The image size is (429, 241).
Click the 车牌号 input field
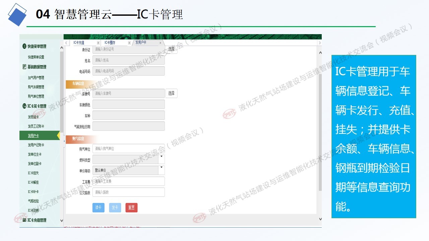(x=128, y=93)
